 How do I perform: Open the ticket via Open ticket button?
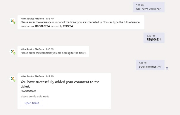32,103
